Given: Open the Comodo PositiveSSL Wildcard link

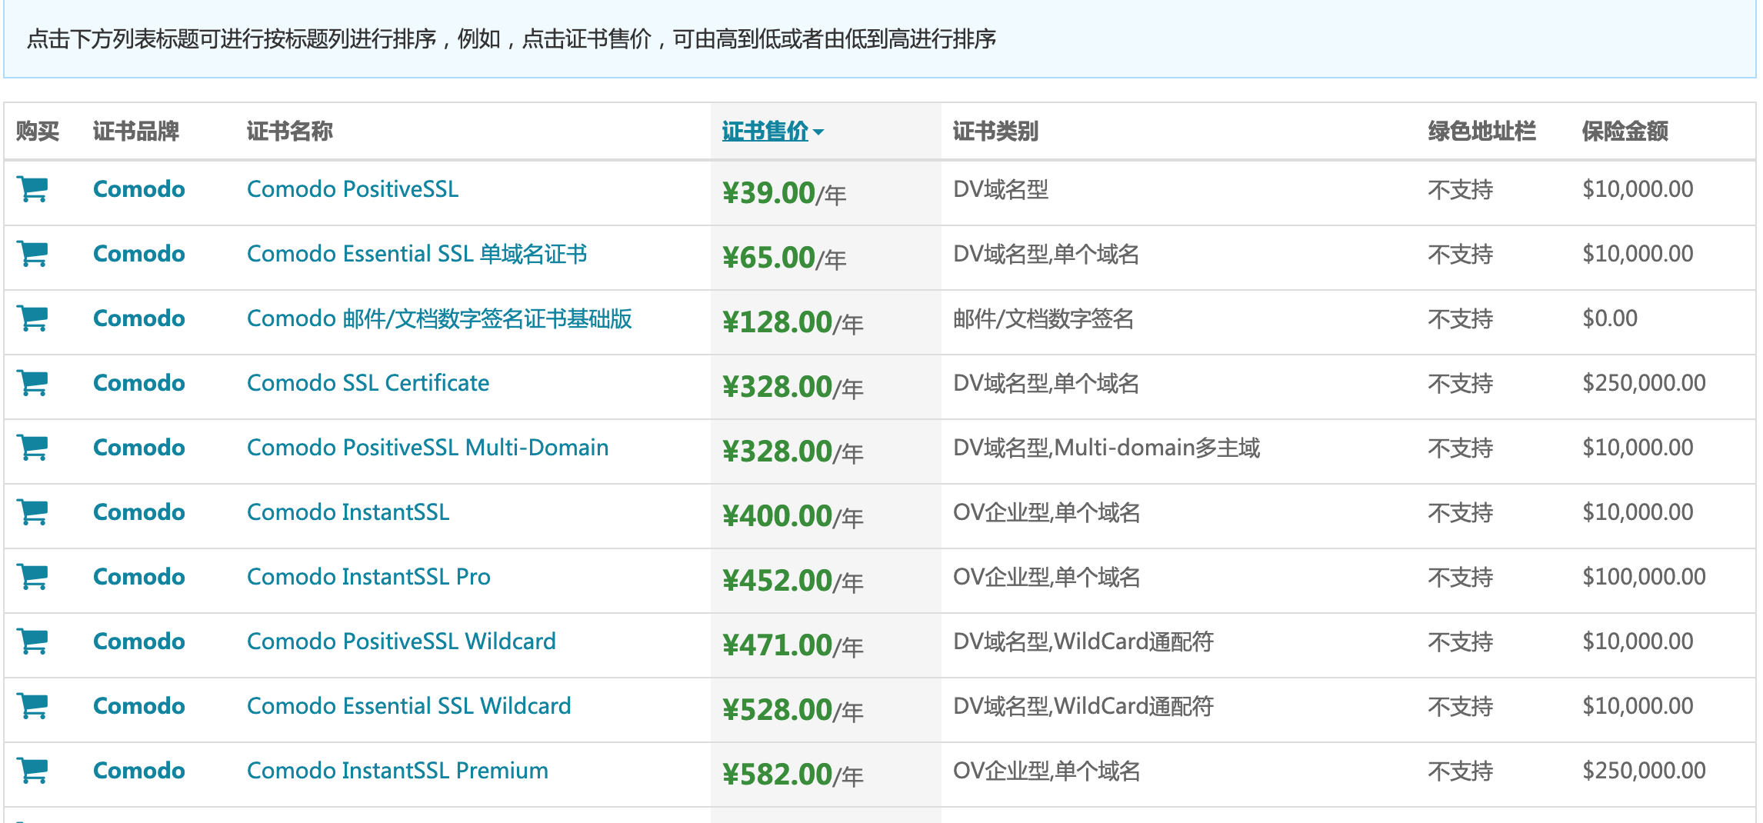Looking at the screenshot, I should pos(401,641).
